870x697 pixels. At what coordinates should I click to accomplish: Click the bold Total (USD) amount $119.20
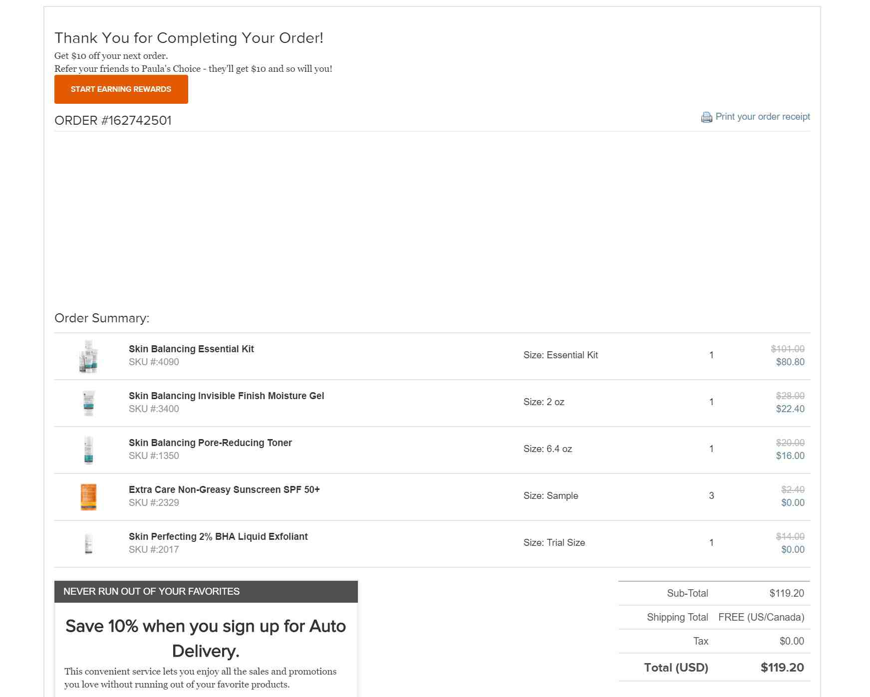click(782, 668)
